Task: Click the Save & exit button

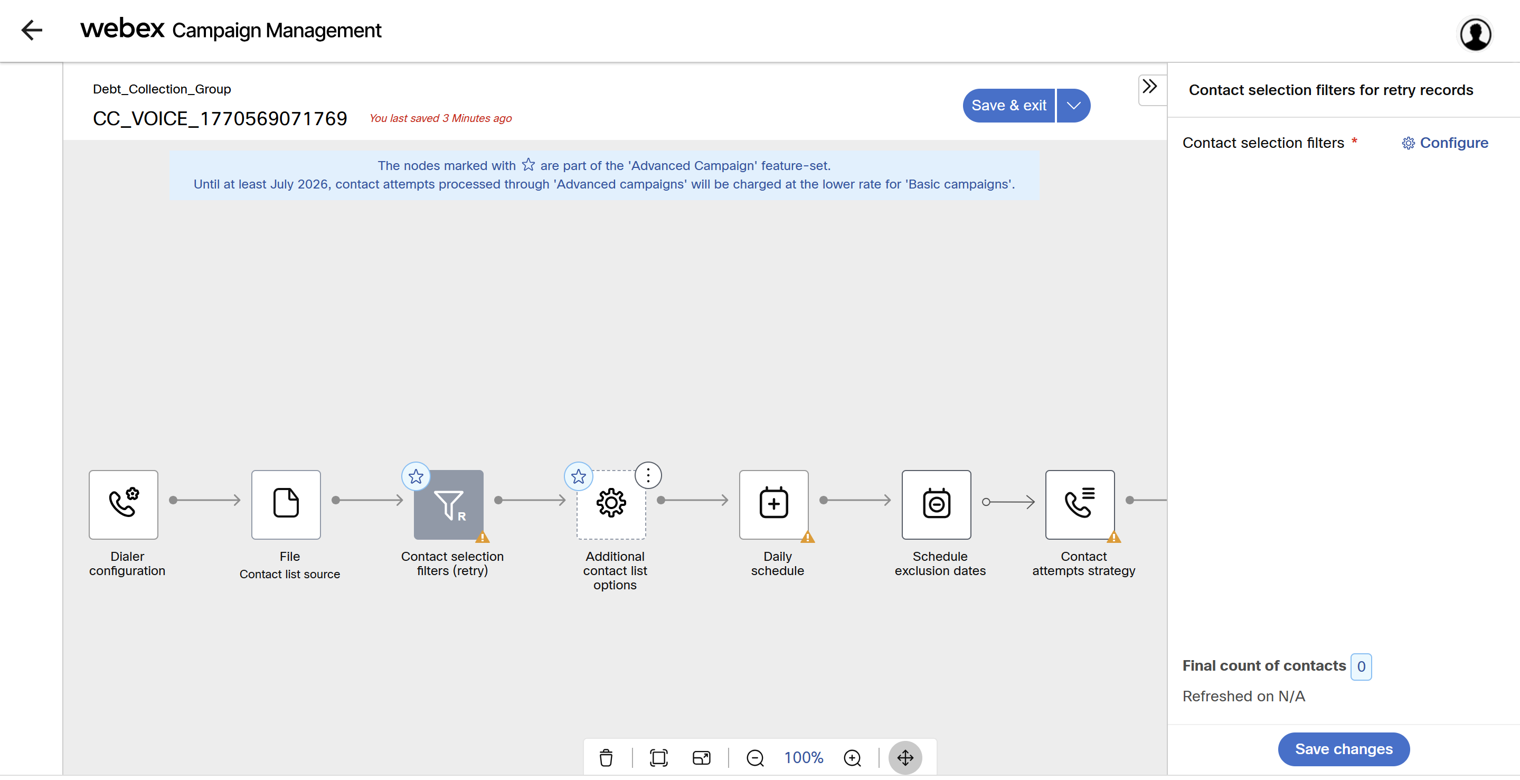Action: click(x=1008, y=106)
